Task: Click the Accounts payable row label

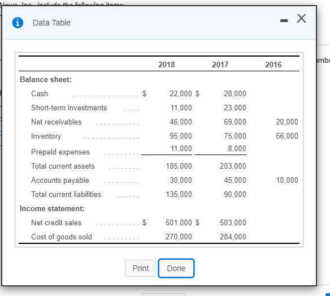Action: tap(60, 180)
